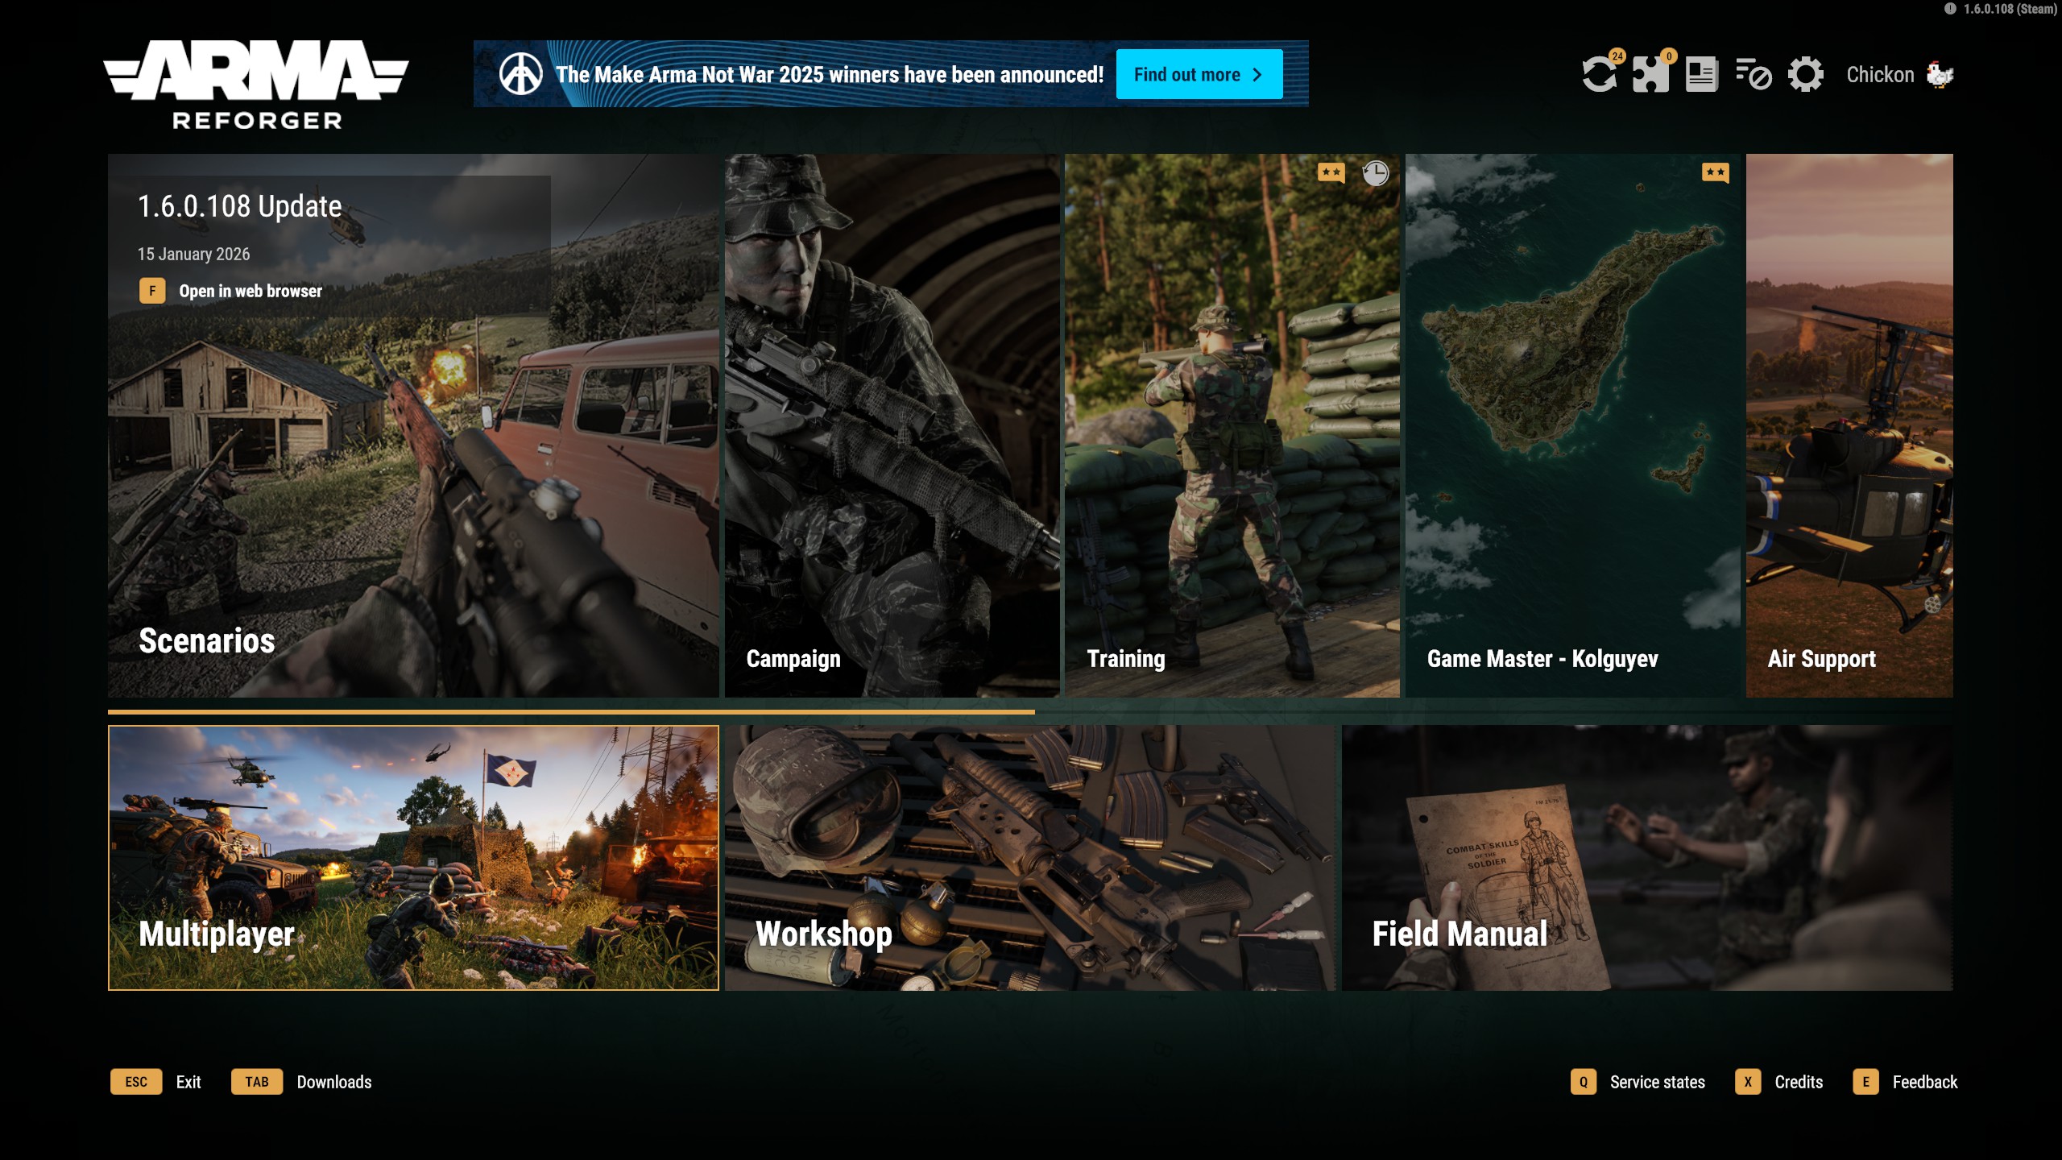Click the peace symbol banner icon
Image resolution: width=2062 pixels, height=1160 pixels.
[x=520, y=74]
